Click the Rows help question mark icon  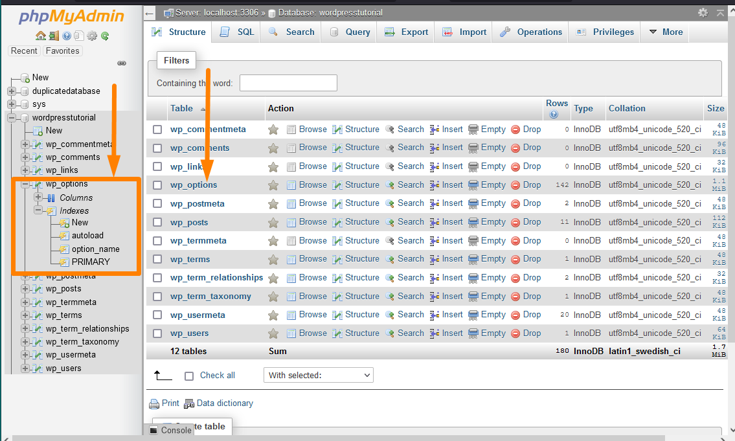pos(554,115)
